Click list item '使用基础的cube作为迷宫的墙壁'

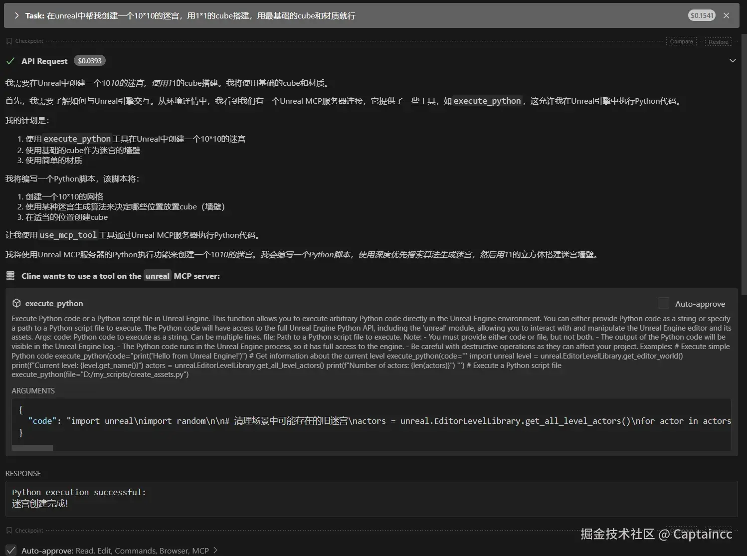pyautogui.click(x=83, y=150)
